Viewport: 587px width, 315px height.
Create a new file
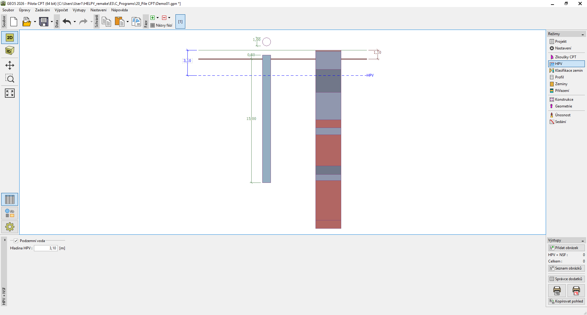point(14,22)
